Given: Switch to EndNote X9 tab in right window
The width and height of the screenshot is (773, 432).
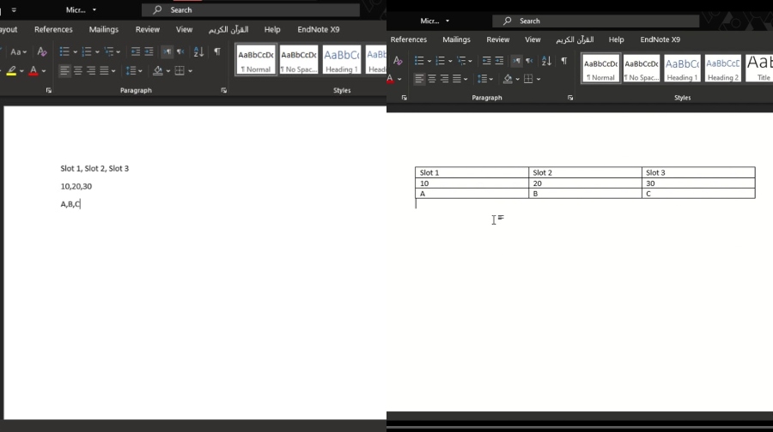Looking at the screenshot, I should pyautogui.click(x=660, y=39).
